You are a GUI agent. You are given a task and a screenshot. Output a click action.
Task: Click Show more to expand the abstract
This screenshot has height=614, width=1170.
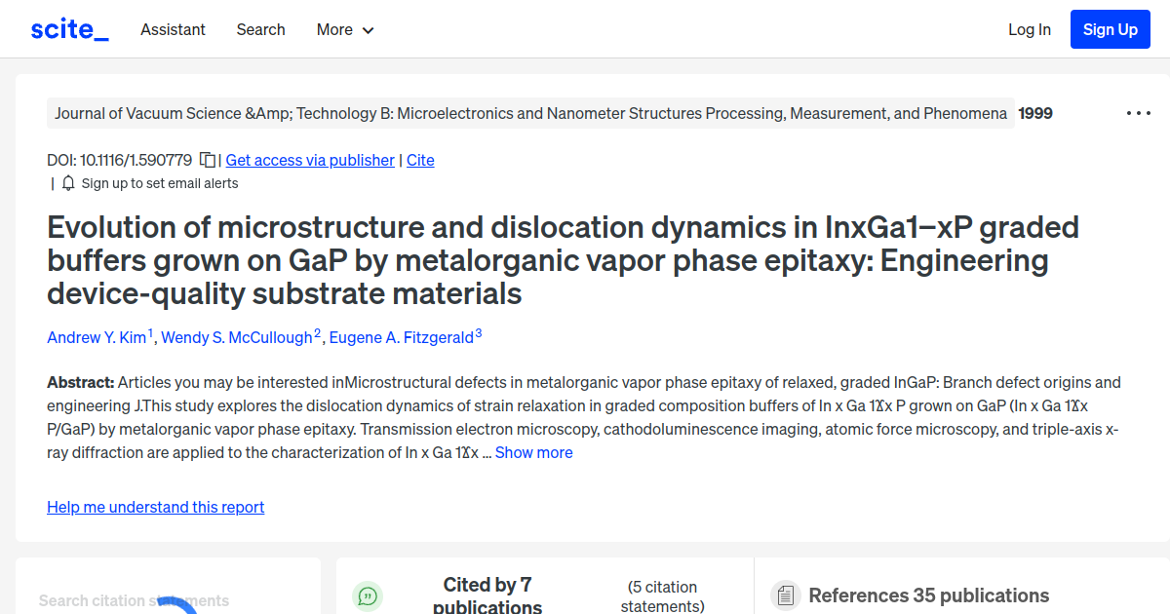pyautogui.click(x=533, y=452)
